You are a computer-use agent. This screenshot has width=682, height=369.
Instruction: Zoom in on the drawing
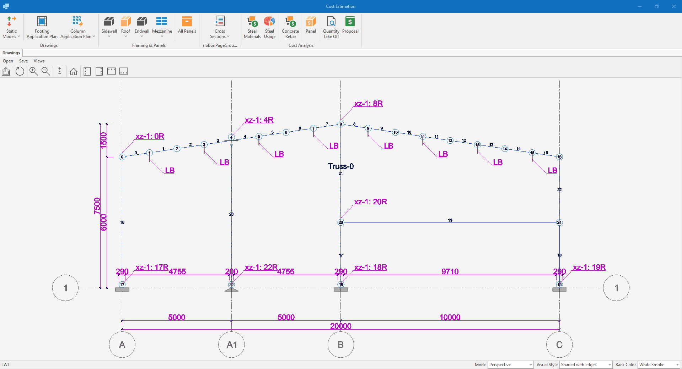[34, 71]
